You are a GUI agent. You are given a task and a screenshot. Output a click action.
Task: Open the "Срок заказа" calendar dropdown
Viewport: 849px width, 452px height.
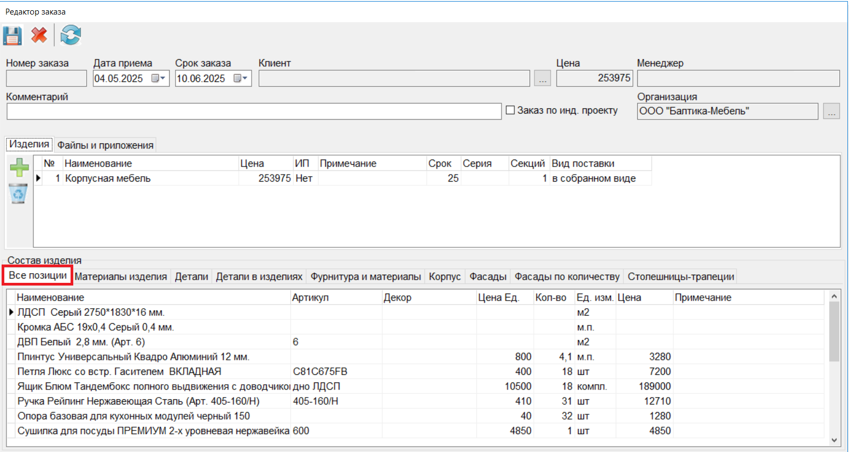[x=241, y=79]
